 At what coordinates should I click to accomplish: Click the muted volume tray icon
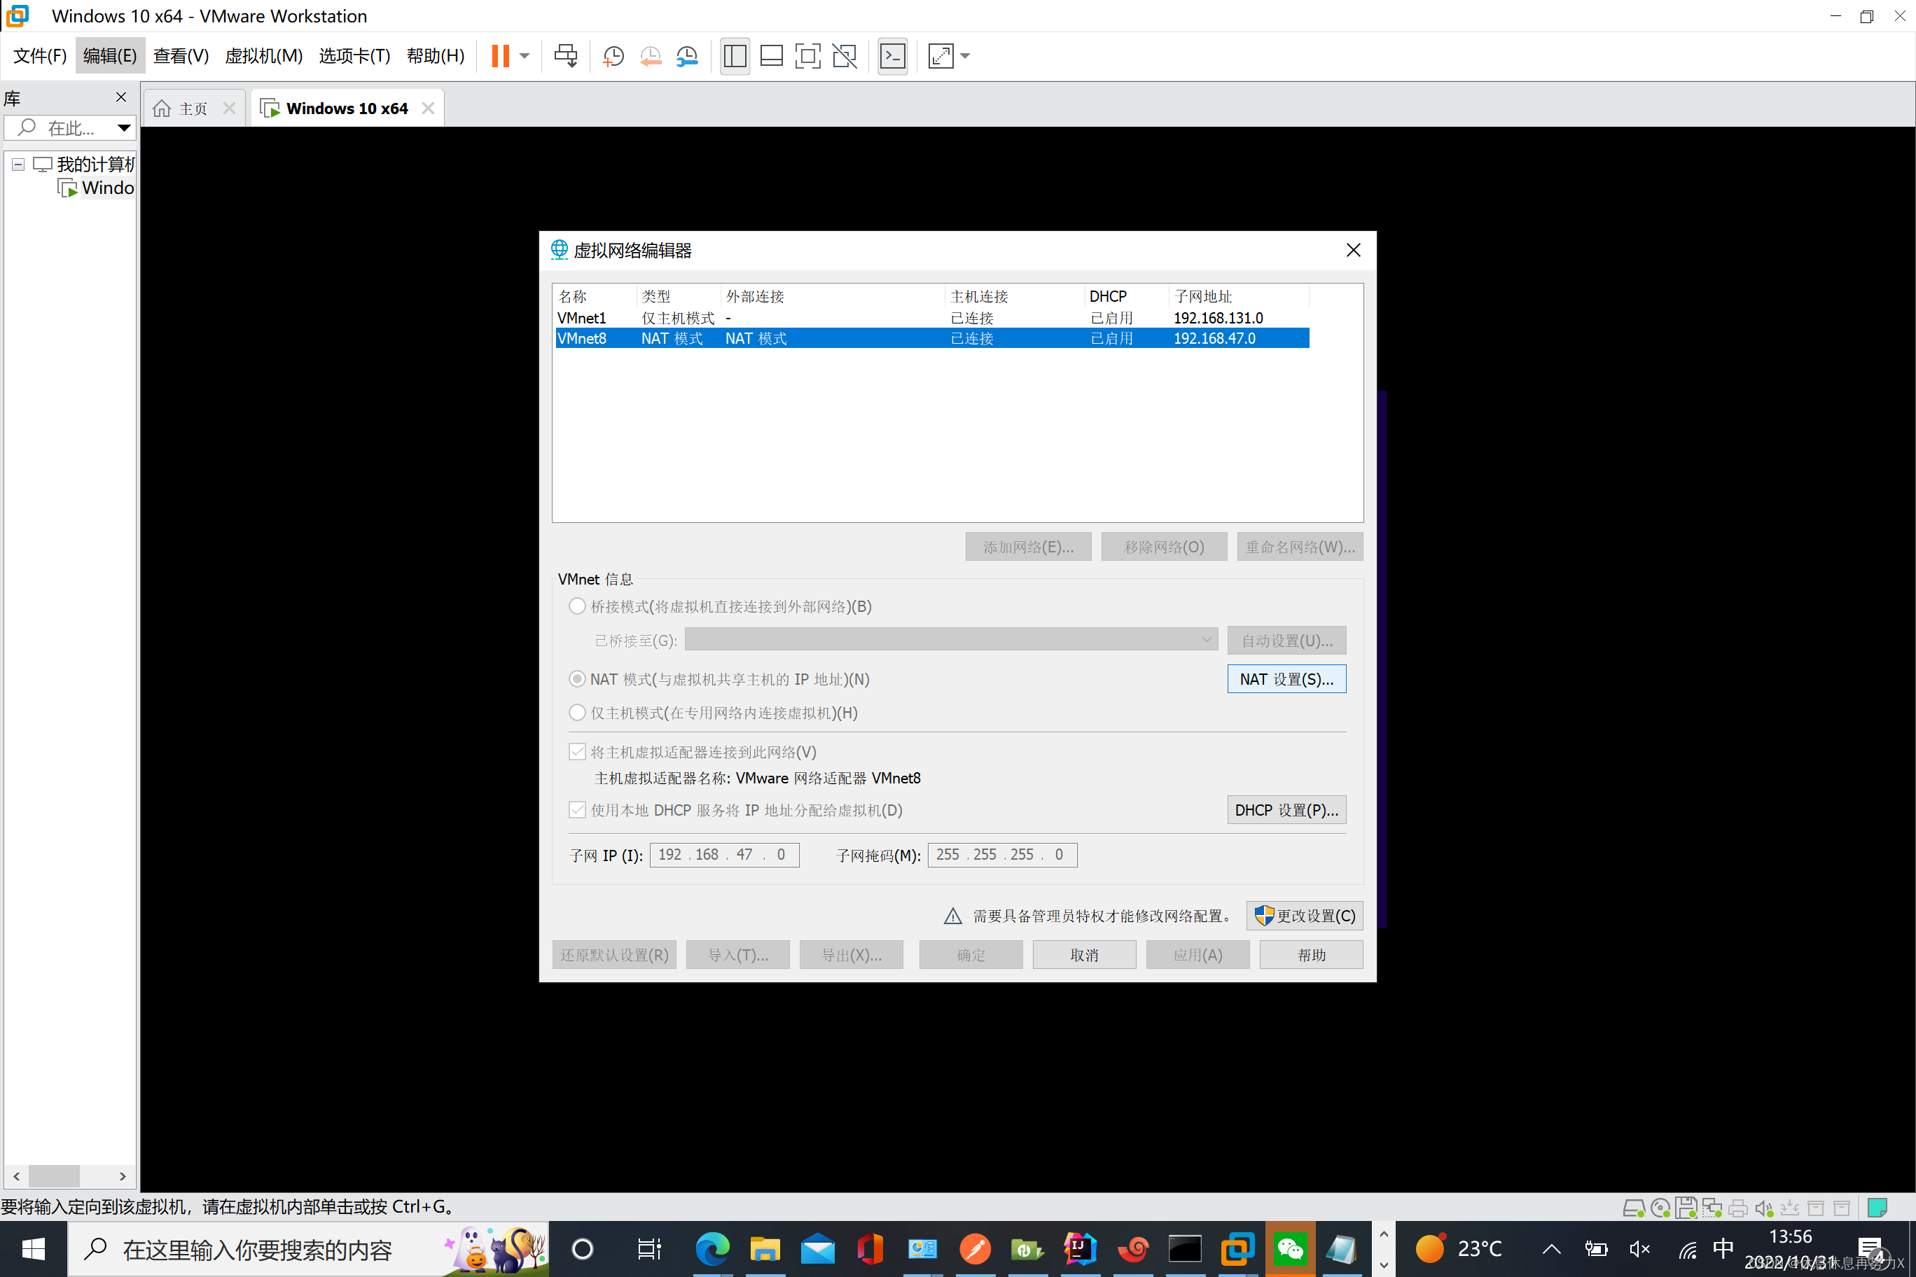point(1639,1249)
